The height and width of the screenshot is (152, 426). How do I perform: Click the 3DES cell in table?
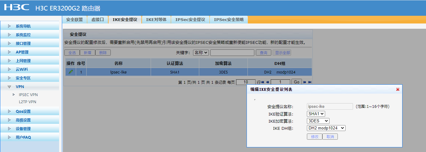(223, 72)
